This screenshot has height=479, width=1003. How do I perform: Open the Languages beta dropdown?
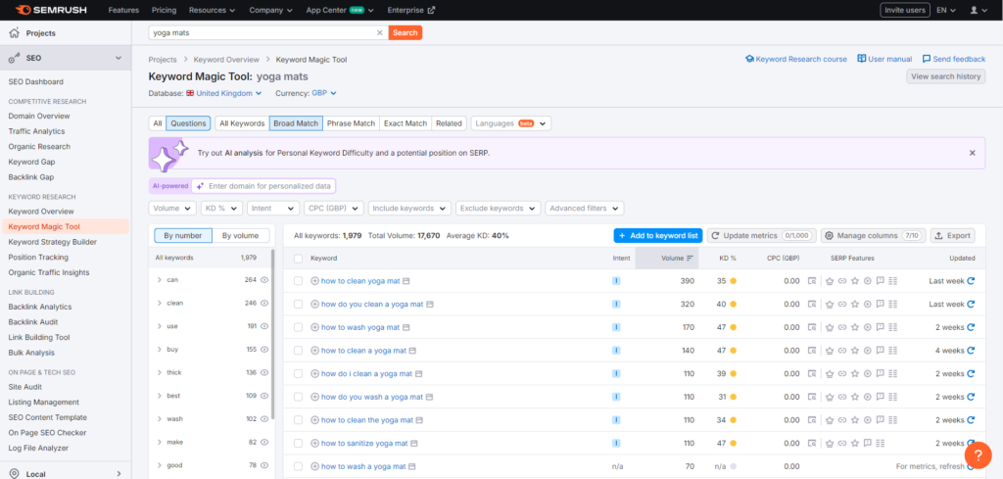[x=511, y=123]
